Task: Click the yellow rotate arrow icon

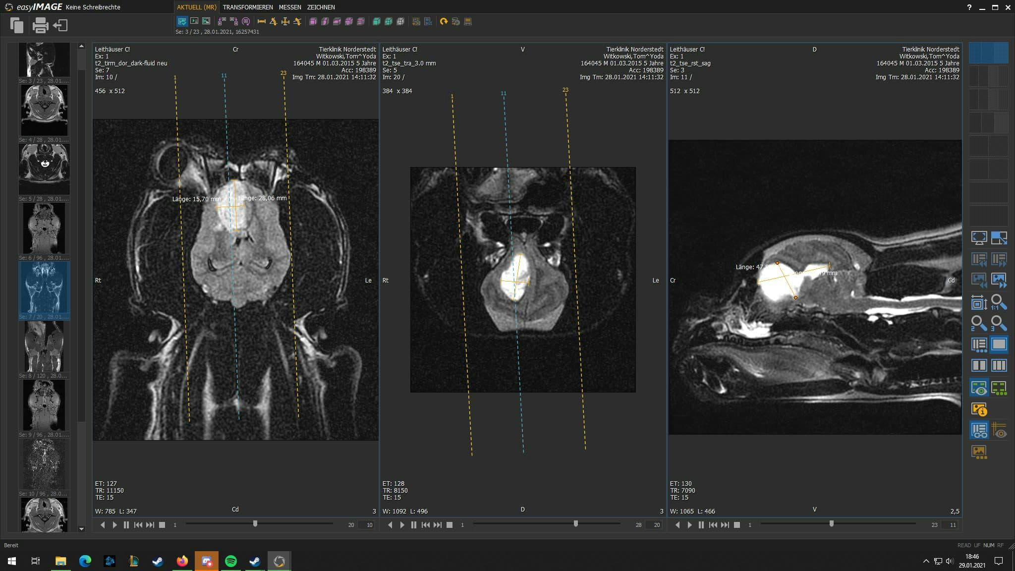Action: coord(444,21)
